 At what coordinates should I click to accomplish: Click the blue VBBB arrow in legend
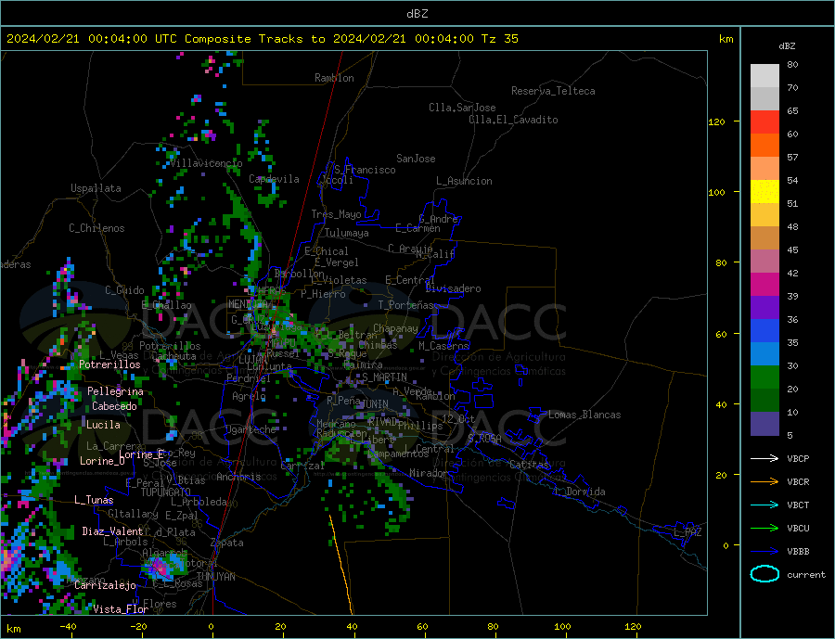click(x=764, y=551)
